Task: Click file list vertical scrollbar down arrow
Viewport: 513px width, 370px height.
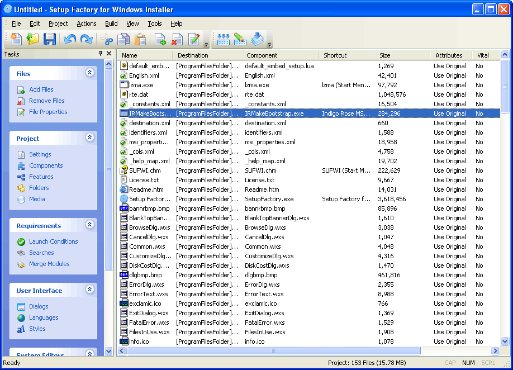Action: pyautogui.click(x=505, y=341)
